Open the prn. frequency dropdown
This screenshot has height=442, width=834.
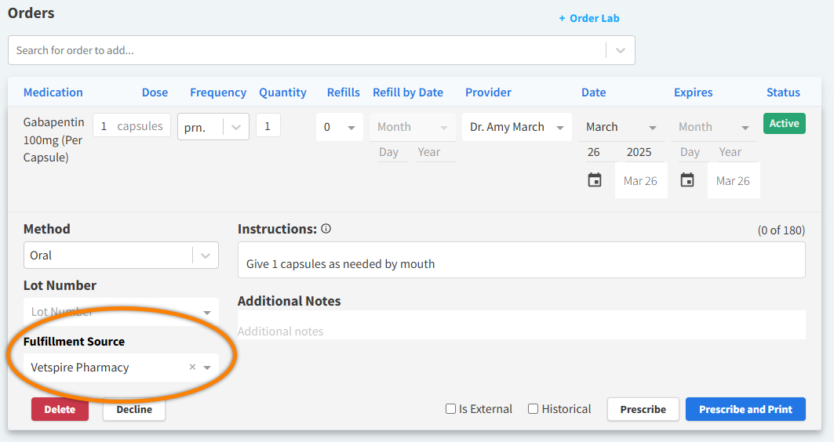point(235,127)
